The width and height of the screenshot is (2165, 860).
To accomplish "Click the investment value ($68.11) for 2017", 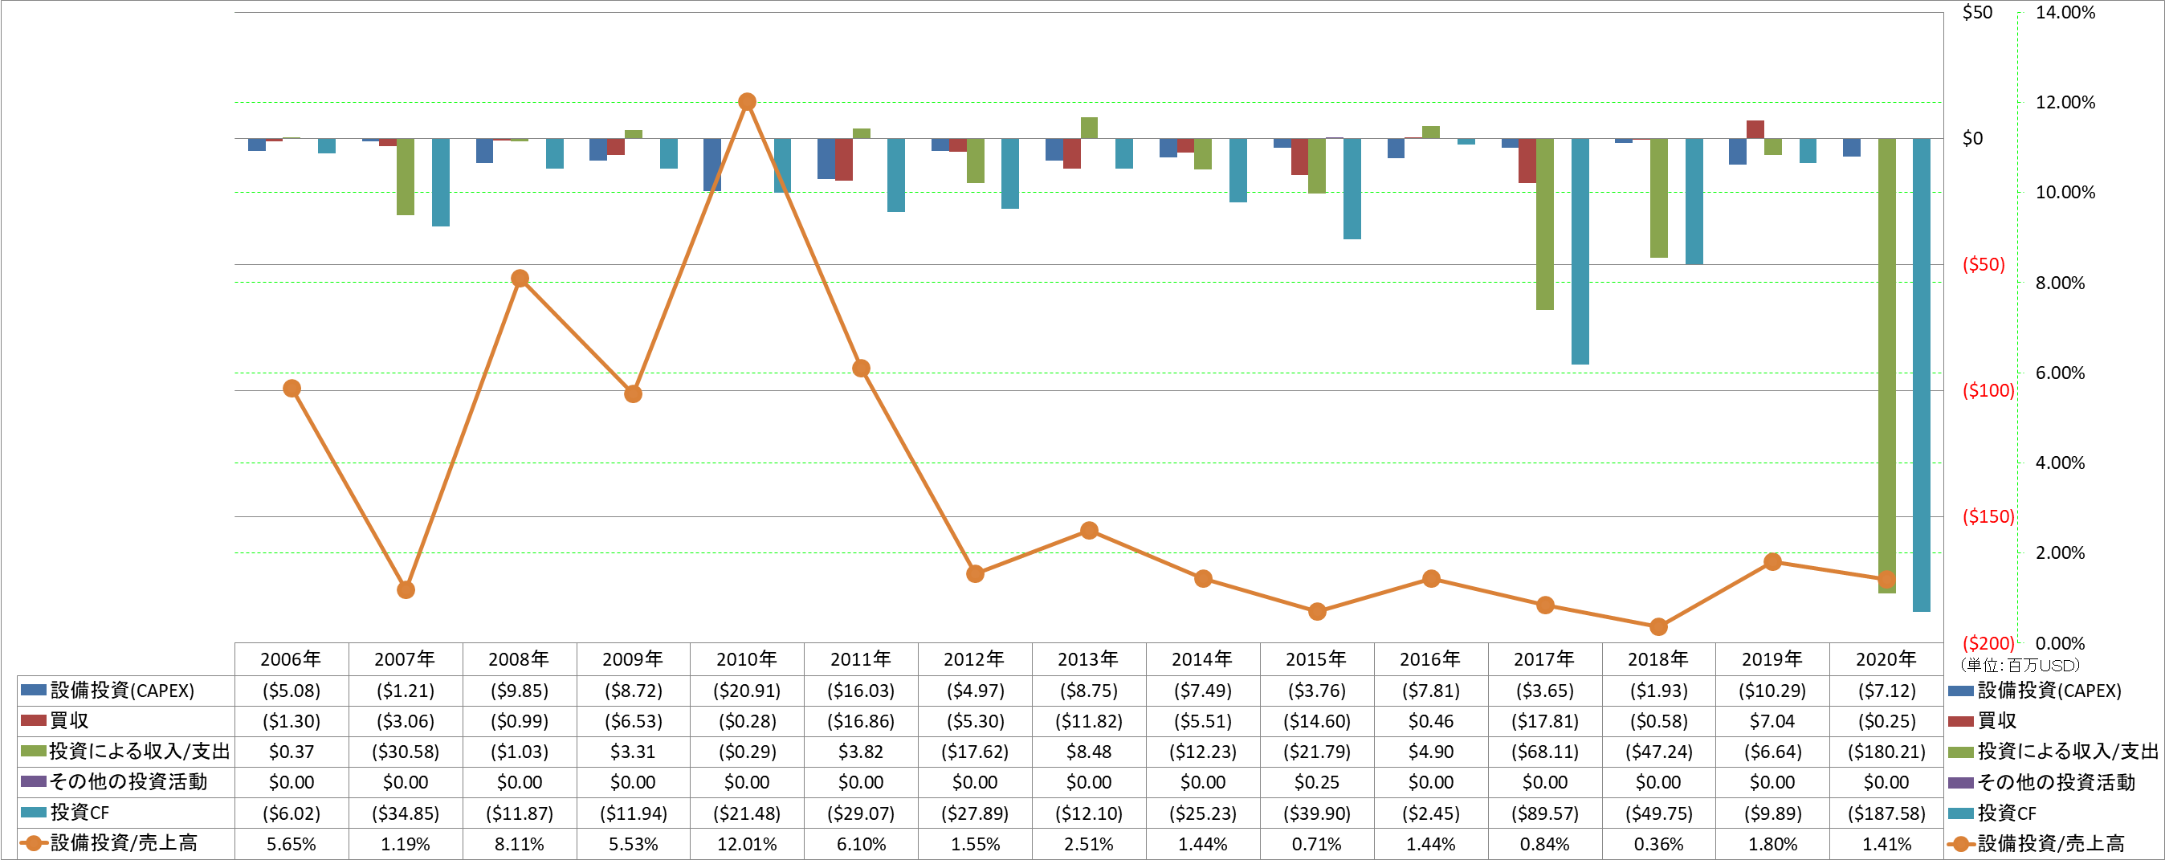I will pyautogui.click(x=1544, y=752).
